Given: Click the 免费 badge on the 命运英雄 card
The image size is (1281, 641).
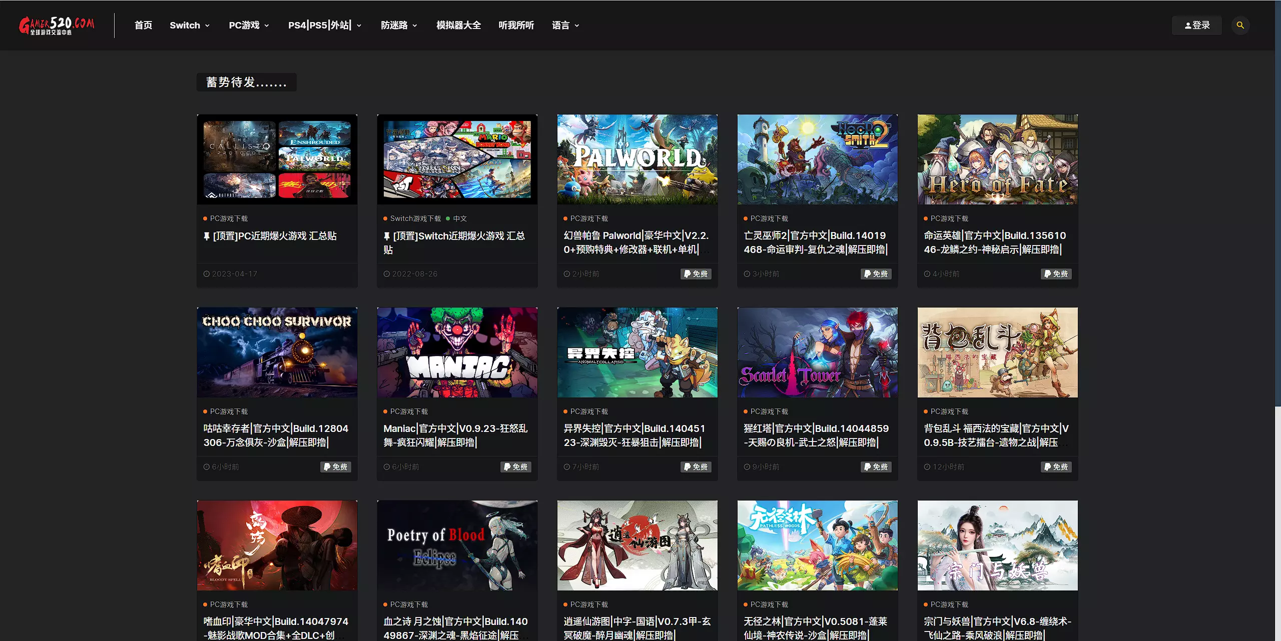Looking at the screenshot, I should [1056, 274].
